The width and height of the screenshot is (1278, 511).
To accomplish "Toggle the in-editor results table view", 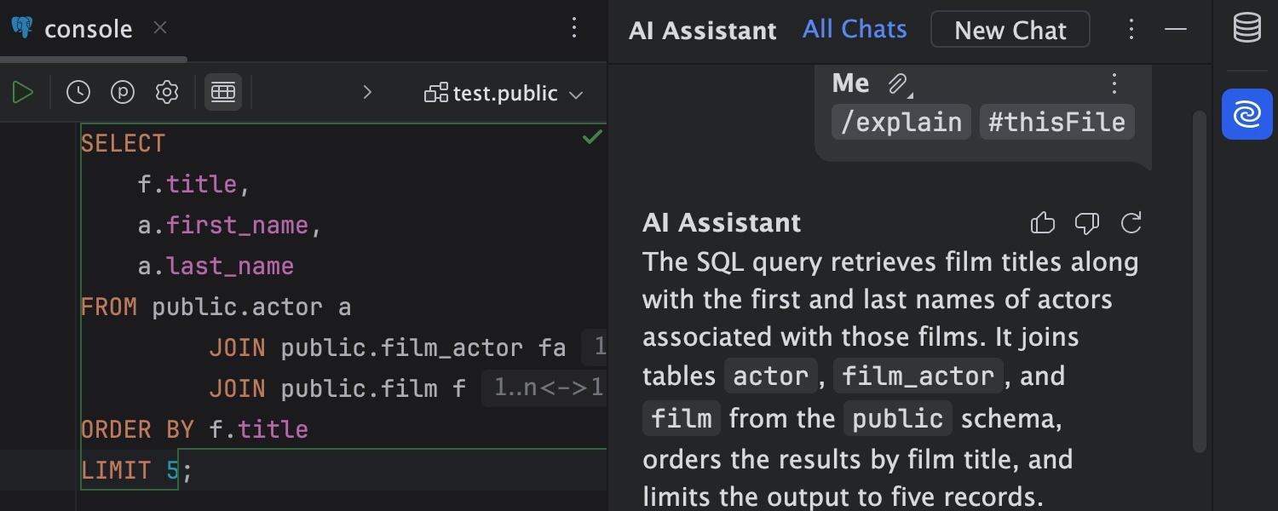I will click(x=222, y=91).
